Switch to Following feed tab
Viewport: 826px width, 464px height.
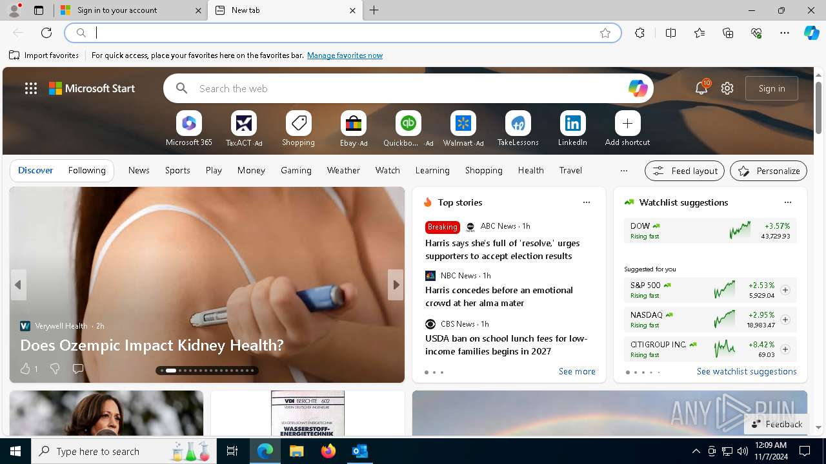(86, 170)
